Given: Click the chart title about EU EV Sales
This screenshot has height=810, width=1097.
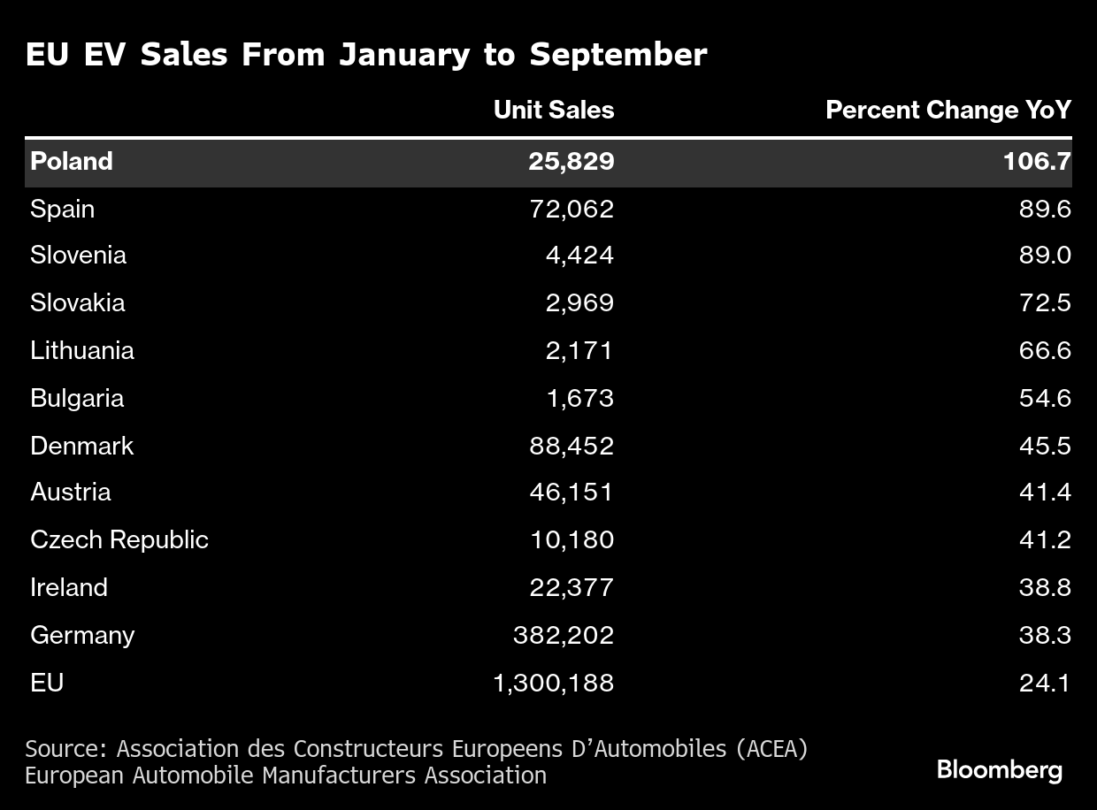Looking at the screenshot, I should point(366,55).
